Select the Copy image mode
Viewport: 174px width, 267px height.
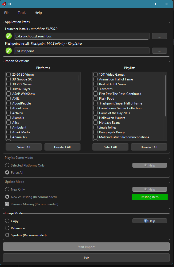click(x=7, y=221)
